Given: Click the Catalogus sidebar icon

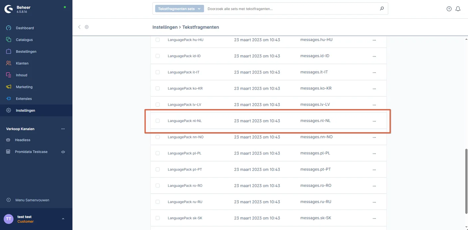Looking at the screenshot, I should click(9, 40).
